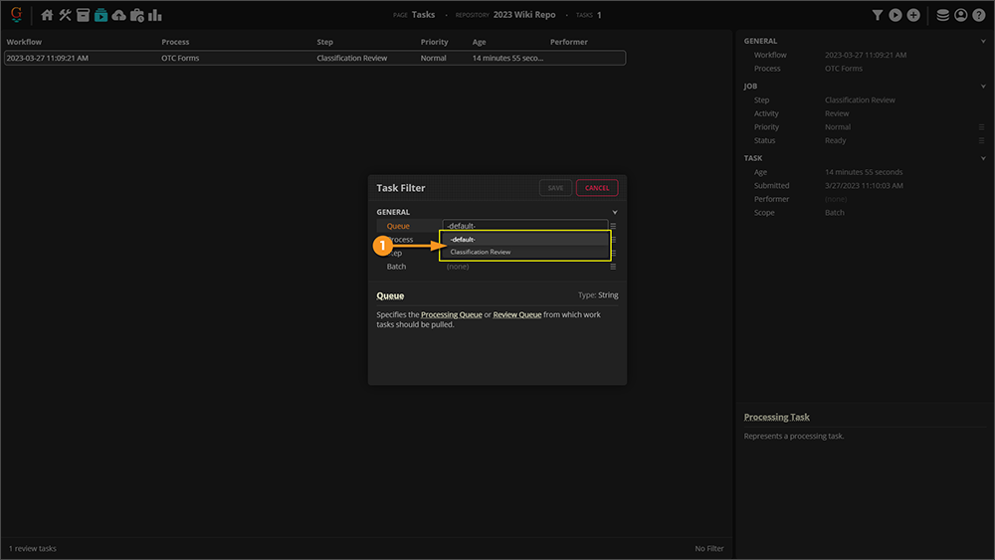Open the Review Queue help link

[x=517, y=315]
